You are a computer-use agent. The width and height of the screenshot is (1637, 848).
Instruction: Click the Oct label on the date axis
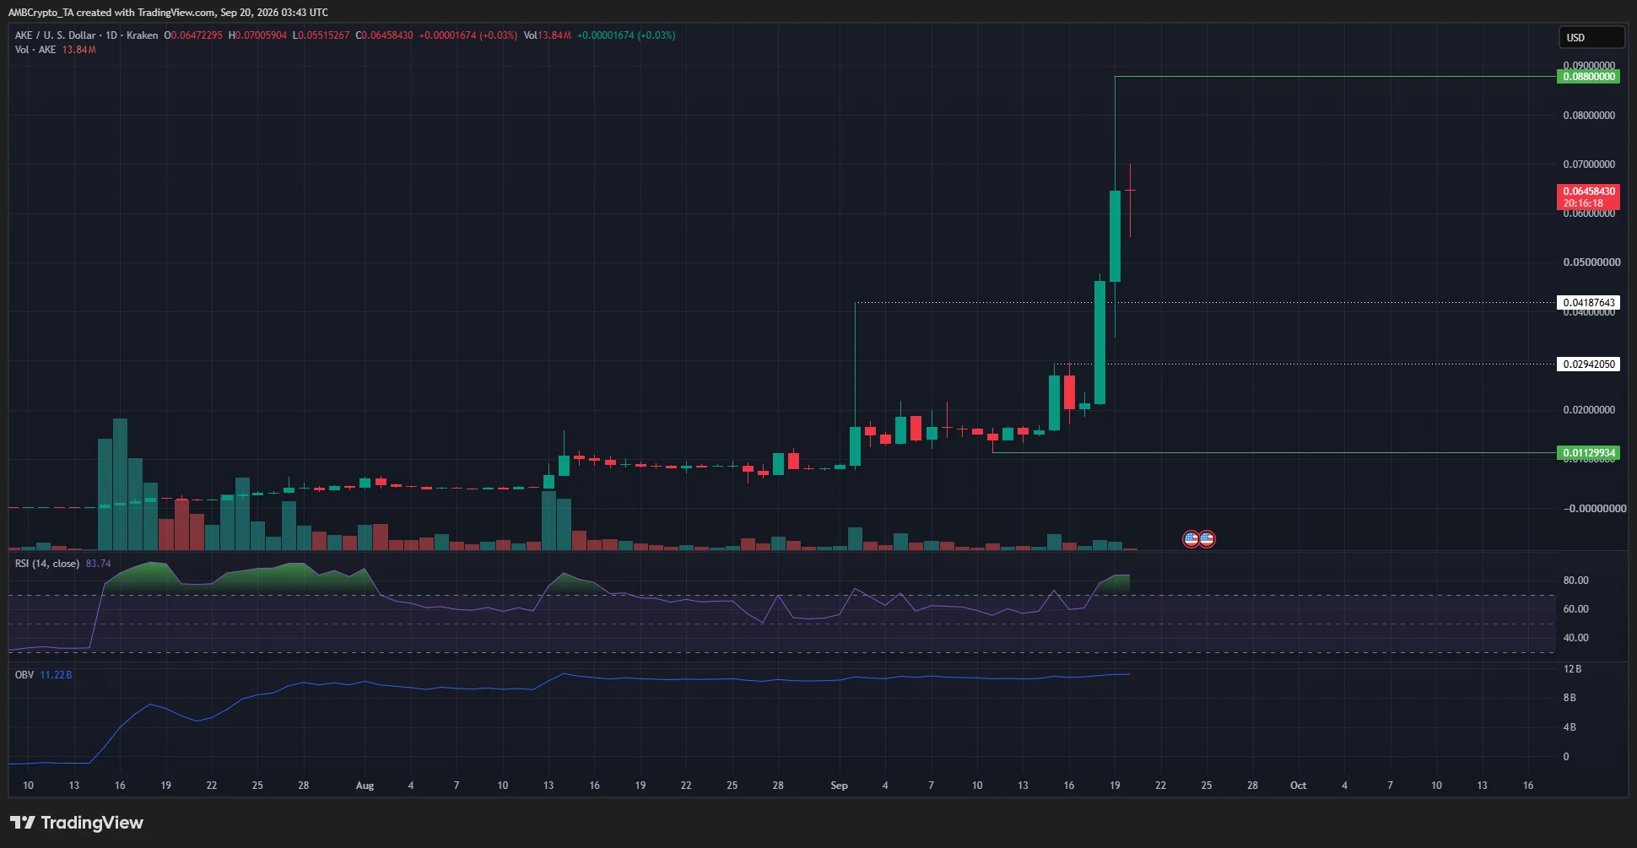[x=1298, y=786]
